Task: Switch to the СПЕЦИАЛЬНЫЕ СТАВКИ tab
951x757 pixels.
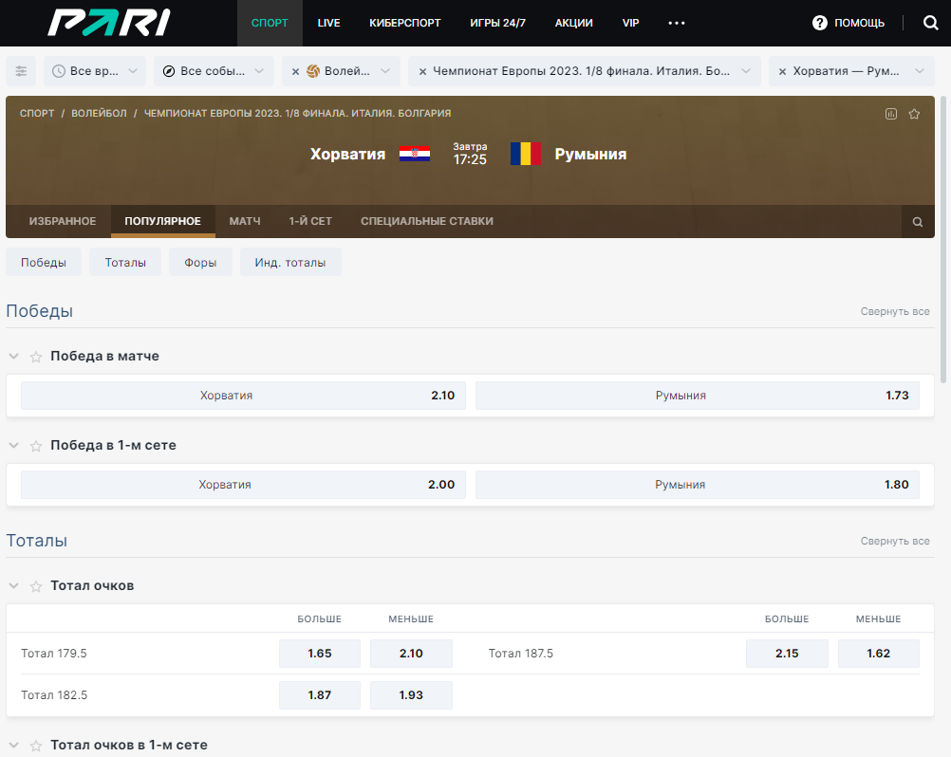Action: (x=427, y=221)
